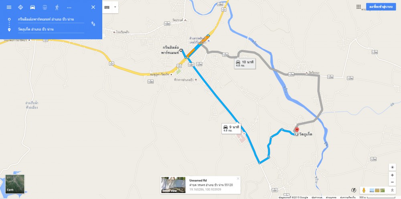
Task: Swap starting point and destination
Action: [93, 24]
